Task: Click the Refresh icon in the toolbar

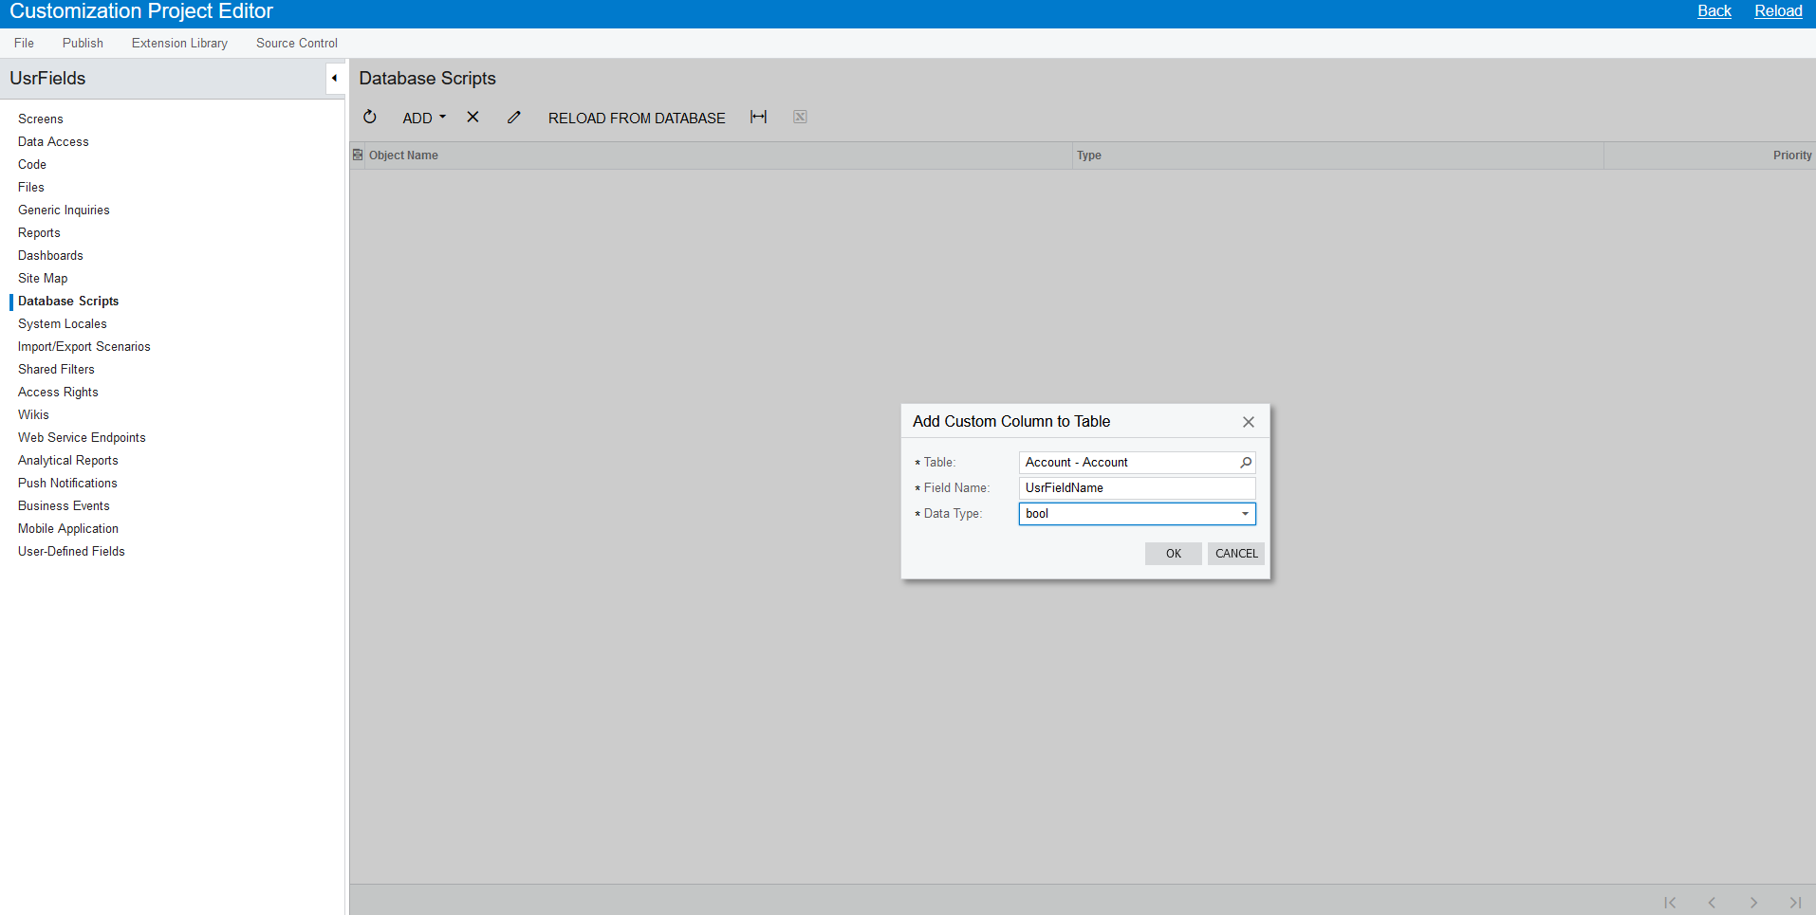Action: 369,117
